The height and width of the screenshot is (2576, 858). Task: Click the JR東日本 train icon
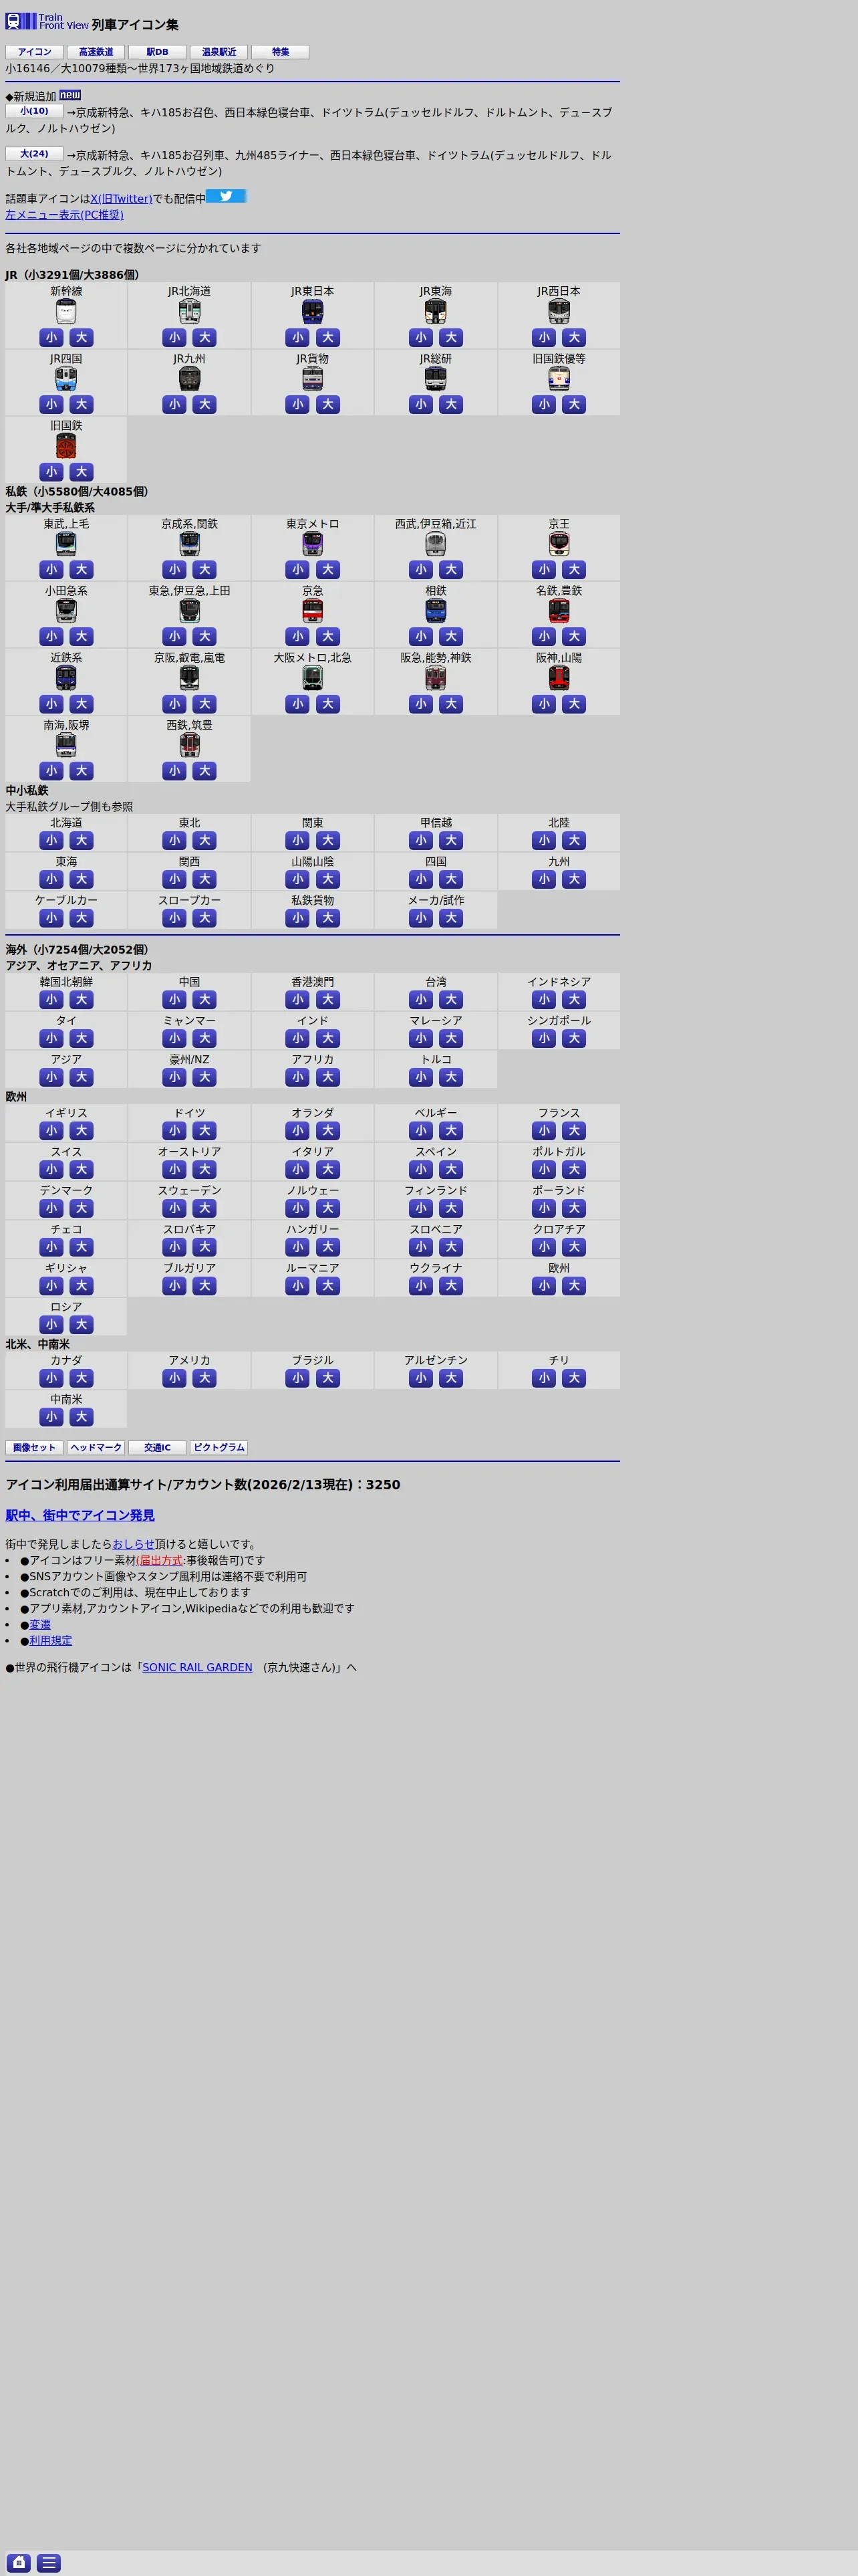point(313,312)
